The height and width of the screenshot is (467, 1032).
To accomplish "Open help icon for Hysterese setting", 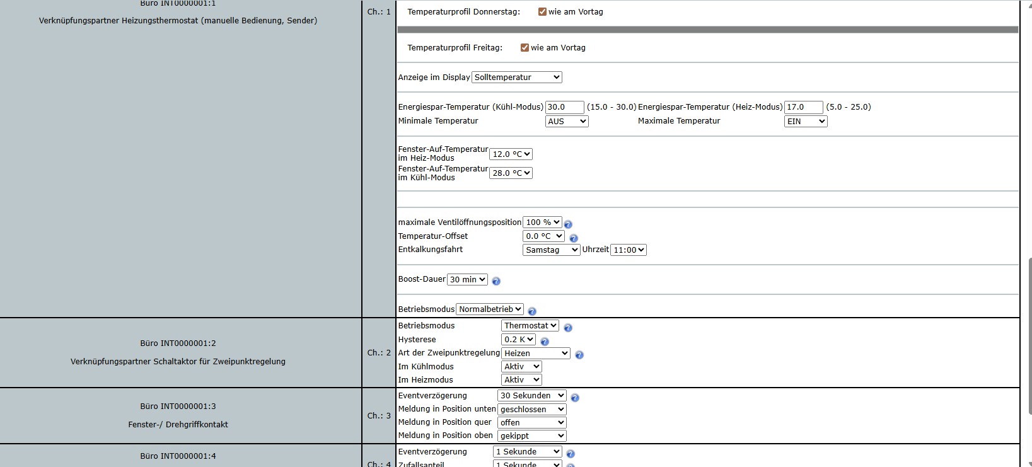I will (545, 342).
